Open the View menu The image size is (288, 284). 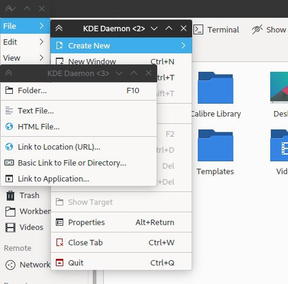coord(25,58)
